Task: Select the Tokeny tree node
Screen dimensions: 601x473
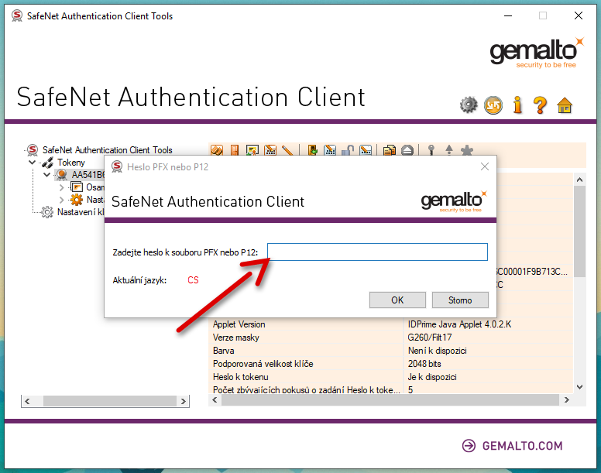Action: pyautogui.click(x=71, y=163)
